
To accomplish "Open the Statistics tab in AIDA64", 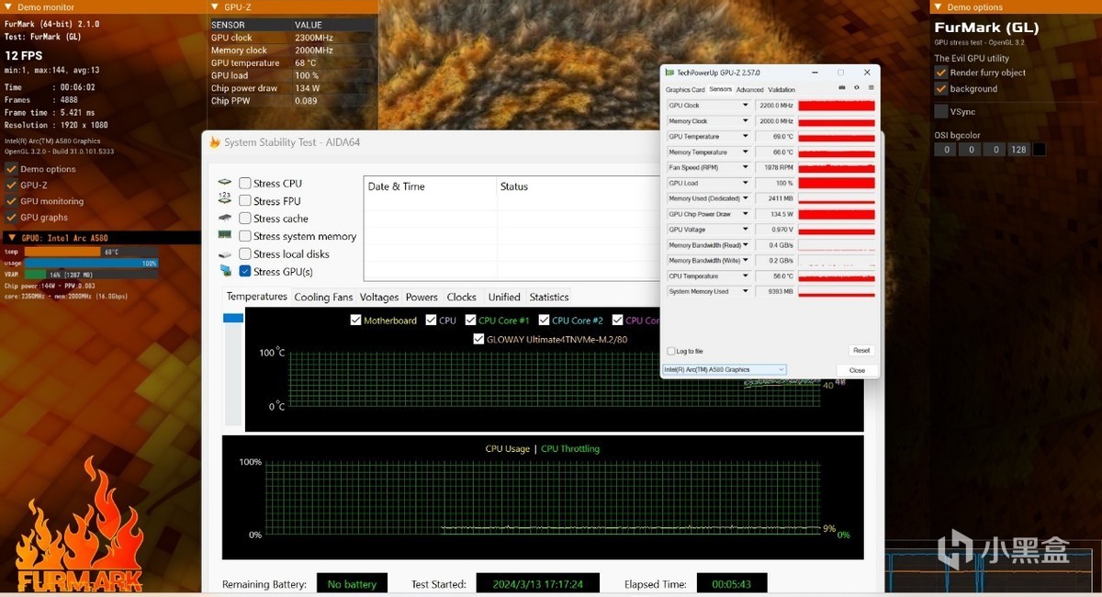I will tap(549, 297).
